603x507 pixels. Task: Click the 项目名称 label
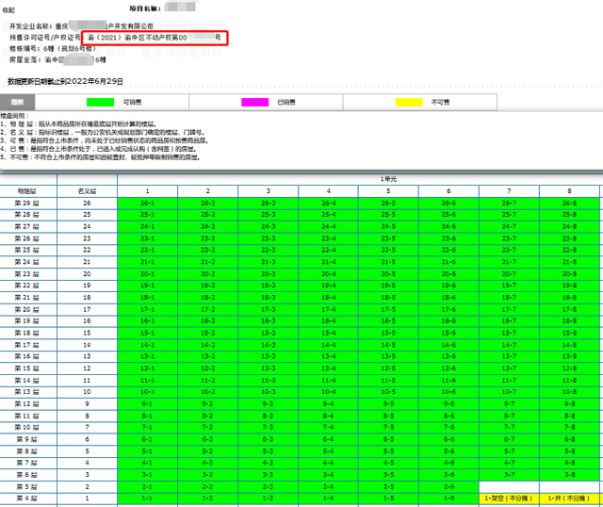pos(145,8)
